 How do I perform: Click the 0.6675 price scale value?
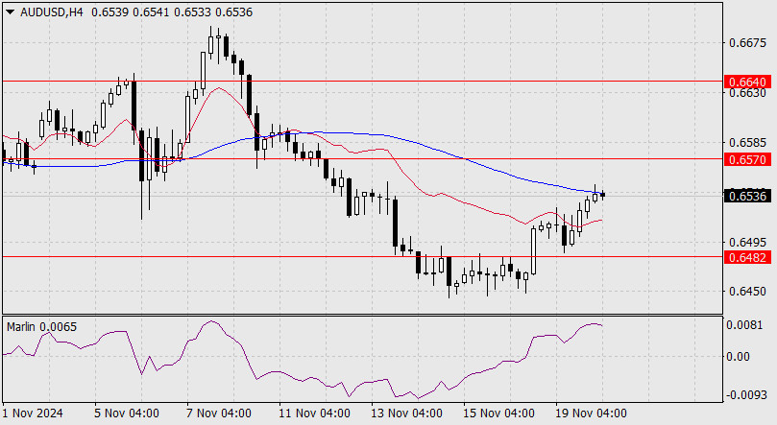[x=747, y=43]
